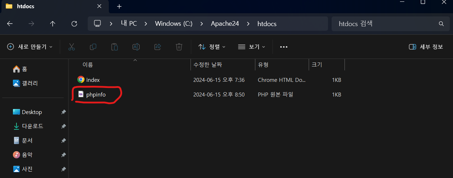Viewport: 453px width, 178px height.
Task: Click the pin icon next to 다운로드
Action: (x=63, y=127)
